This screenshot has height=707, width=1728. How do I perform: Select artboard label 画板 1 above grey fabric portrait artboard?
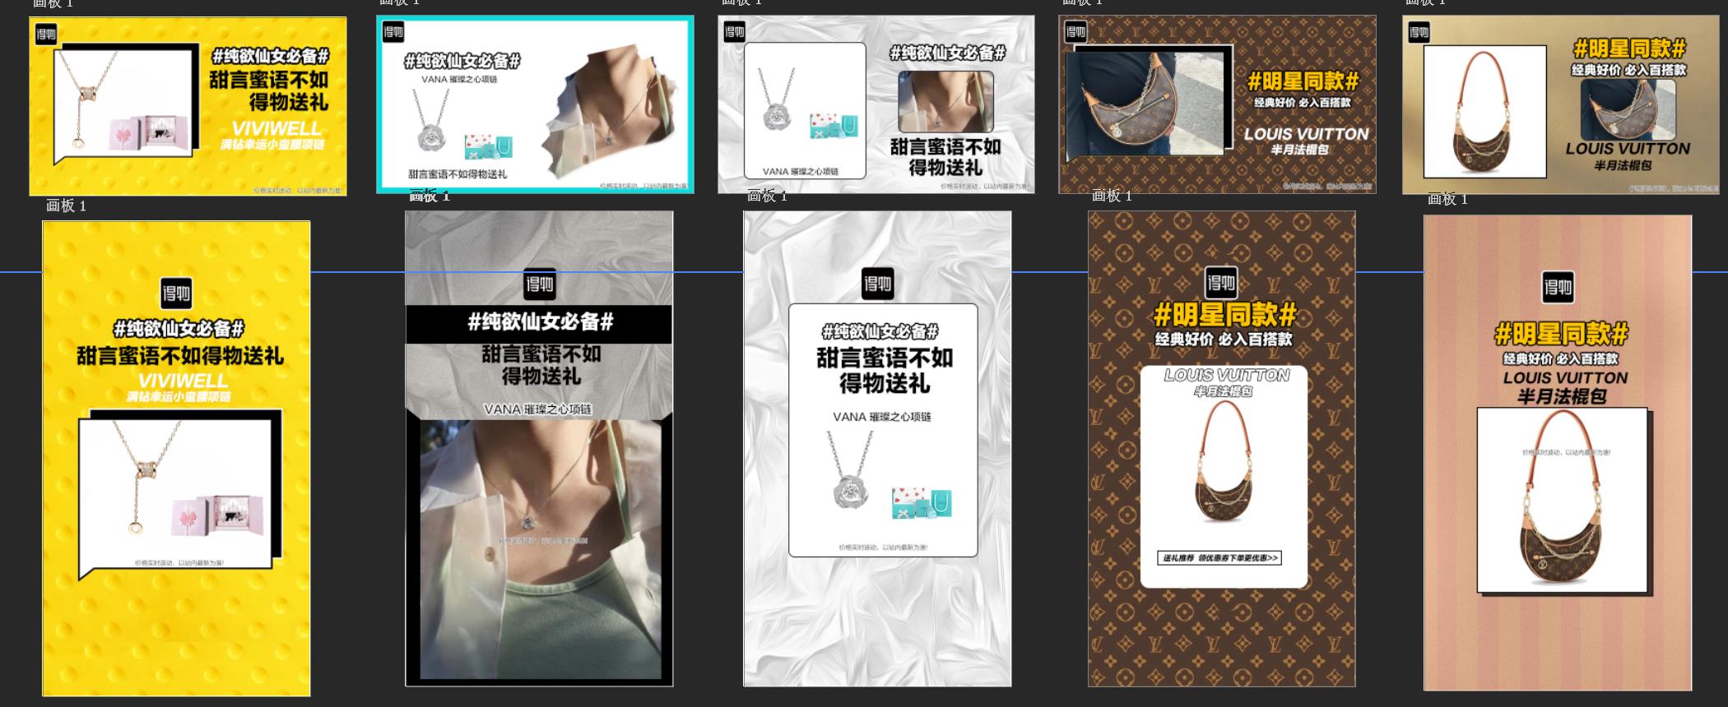[430, 196]
